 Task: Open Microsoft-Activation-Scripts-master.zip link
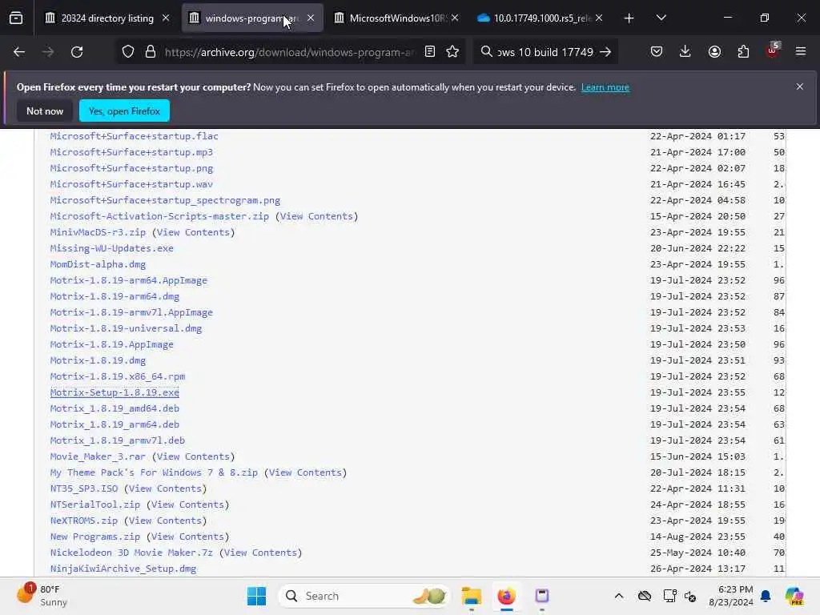[x=159, y=216]
